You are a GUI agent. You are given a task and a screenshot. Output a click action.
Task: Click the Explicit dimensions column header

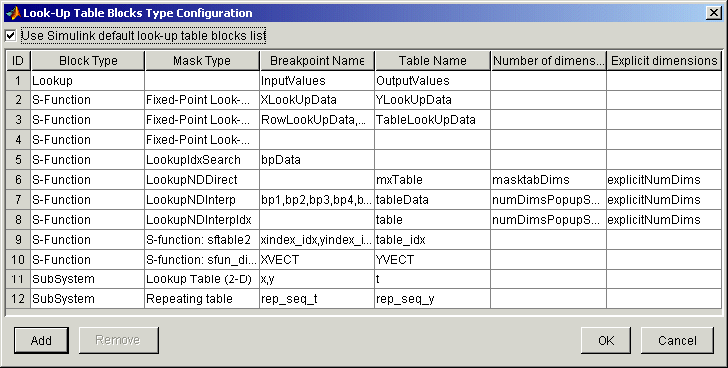[x=664, y=61]
